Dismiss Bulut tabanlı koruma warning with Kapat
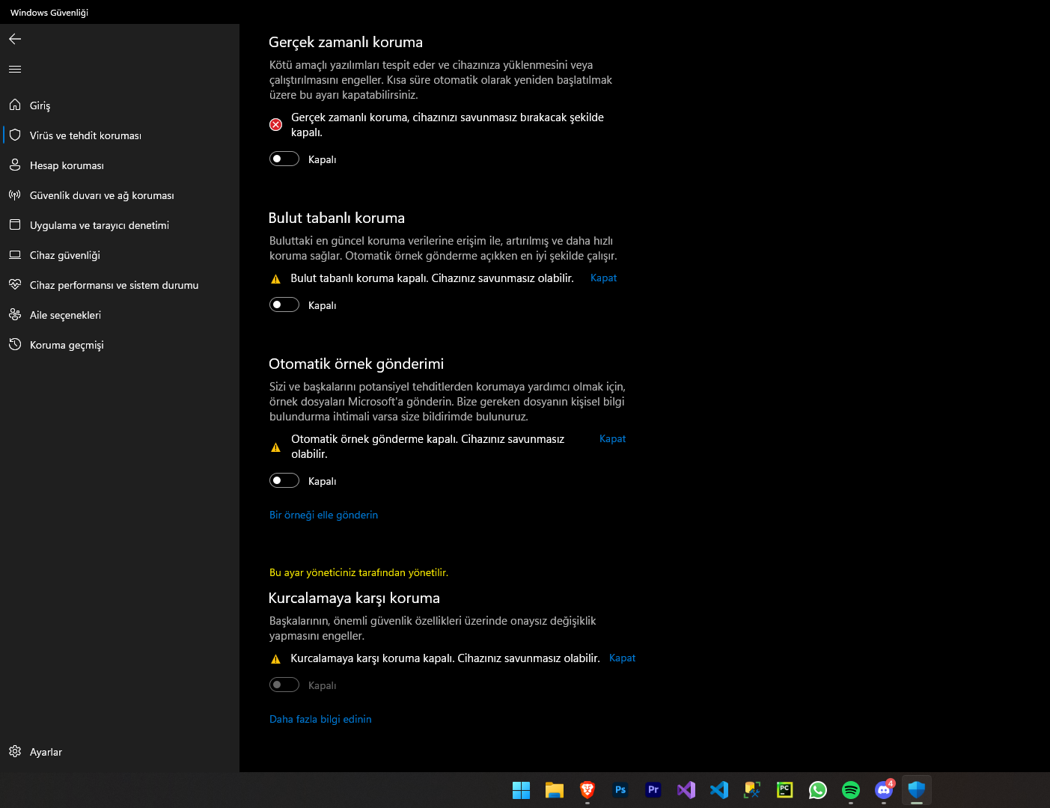 click(603, 278)
